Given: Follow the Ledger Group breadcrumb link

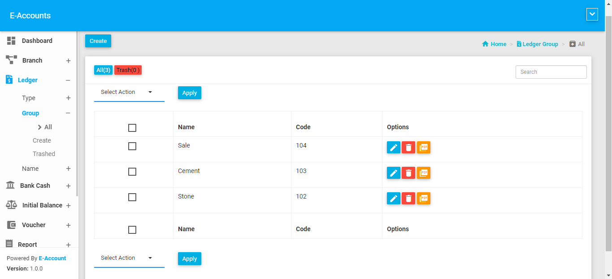Looking at the screenshot, I should (x=540, y=44).
